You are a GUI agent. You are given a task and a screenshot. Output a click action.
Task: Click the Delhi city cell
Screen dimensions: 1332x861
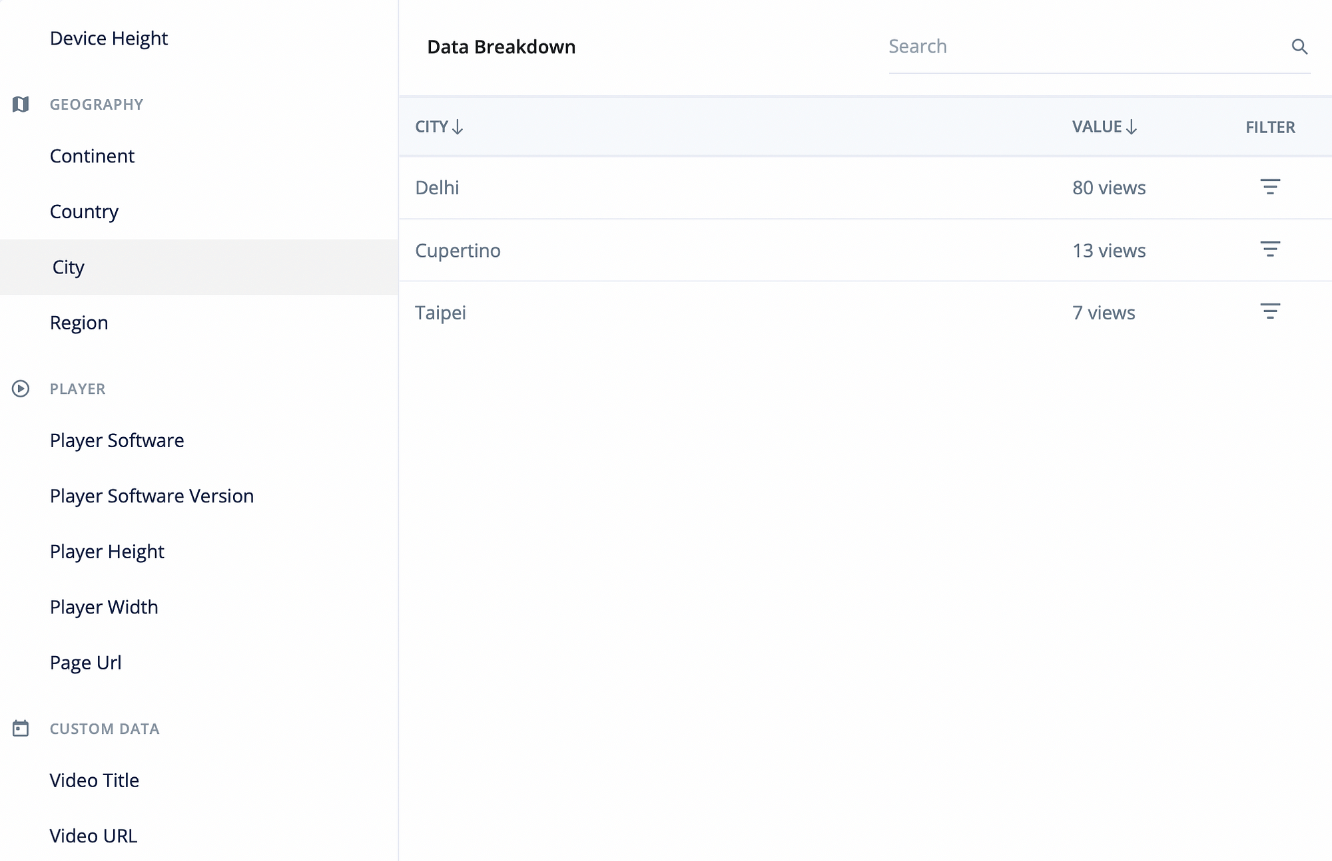click(437, 188)
